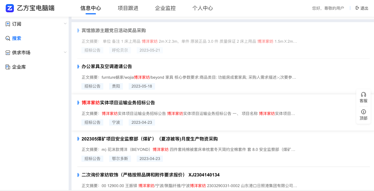Click the 顶部 back-to-top icon
This screenshot has width=374, height=191.
(x=363, y=112)
